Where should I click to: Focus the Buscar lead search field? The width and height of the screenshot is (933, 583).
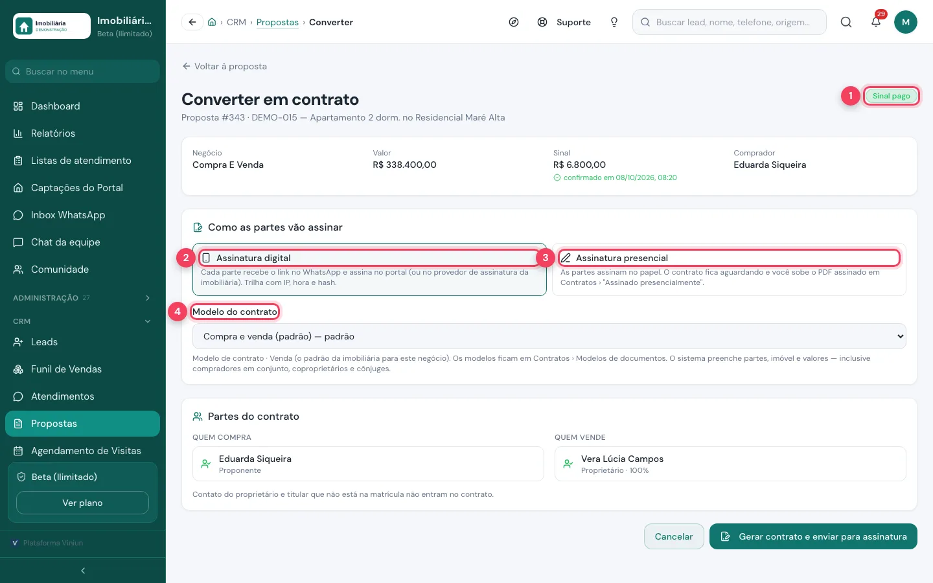pos(729,22)
